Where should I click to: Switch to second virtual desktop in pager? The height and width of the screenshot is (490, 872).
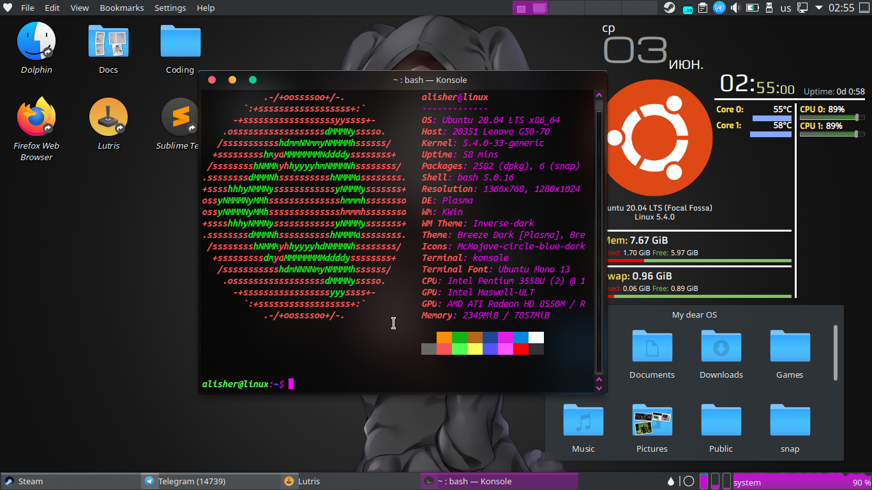[x=566, y=8]
